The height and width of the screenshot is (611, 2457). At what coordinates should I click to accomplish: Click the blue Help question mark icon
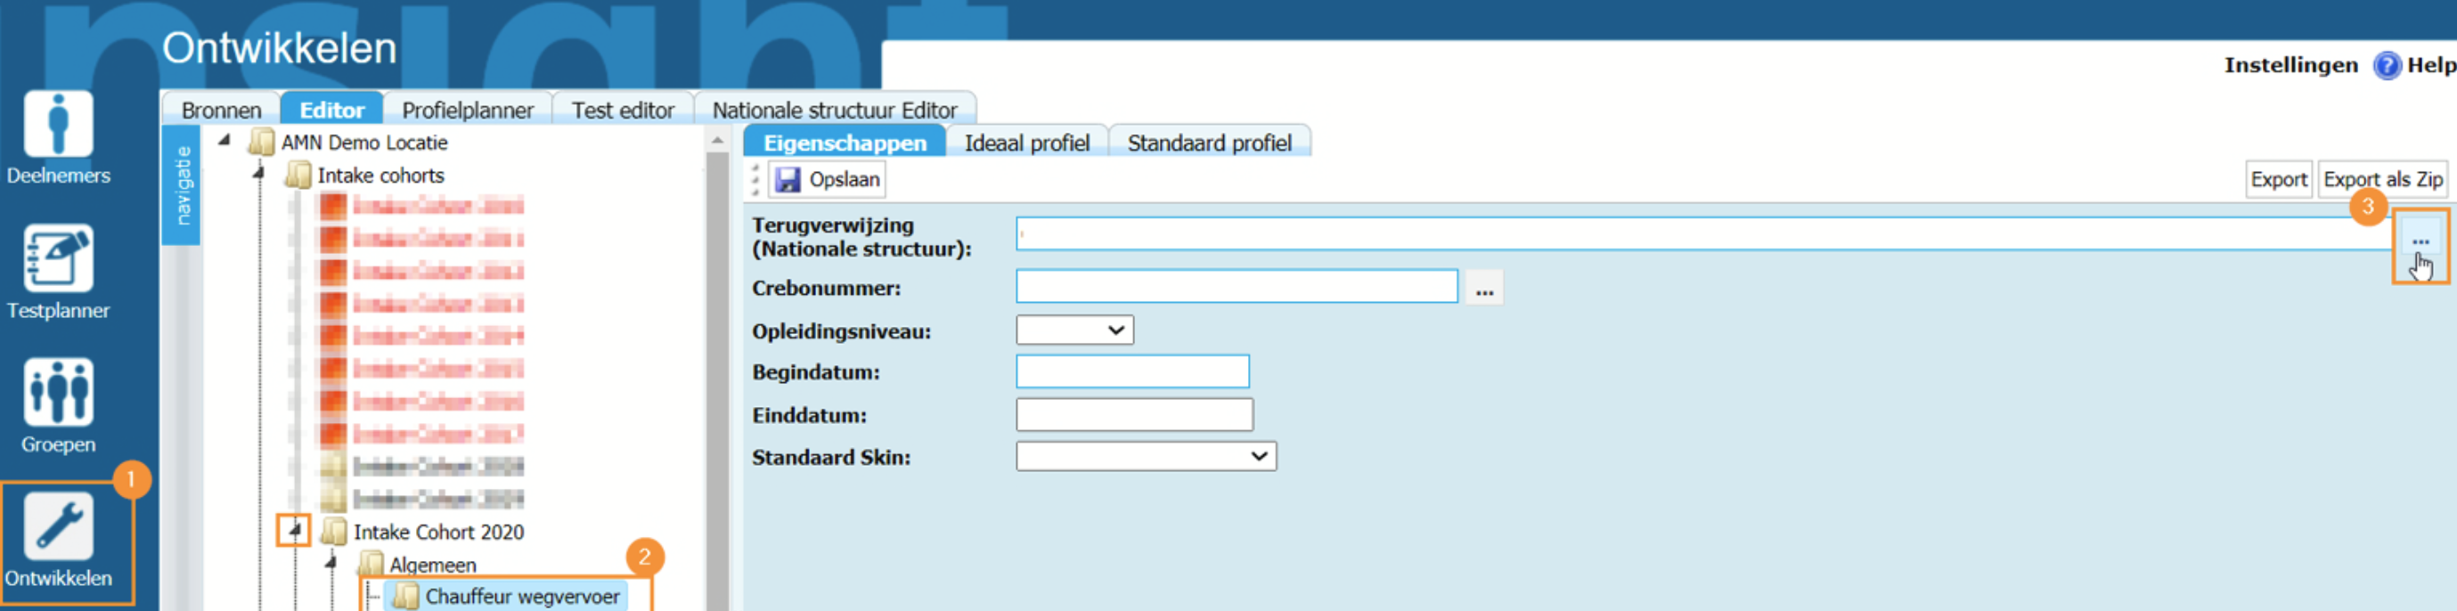[x=2387, y=66]
